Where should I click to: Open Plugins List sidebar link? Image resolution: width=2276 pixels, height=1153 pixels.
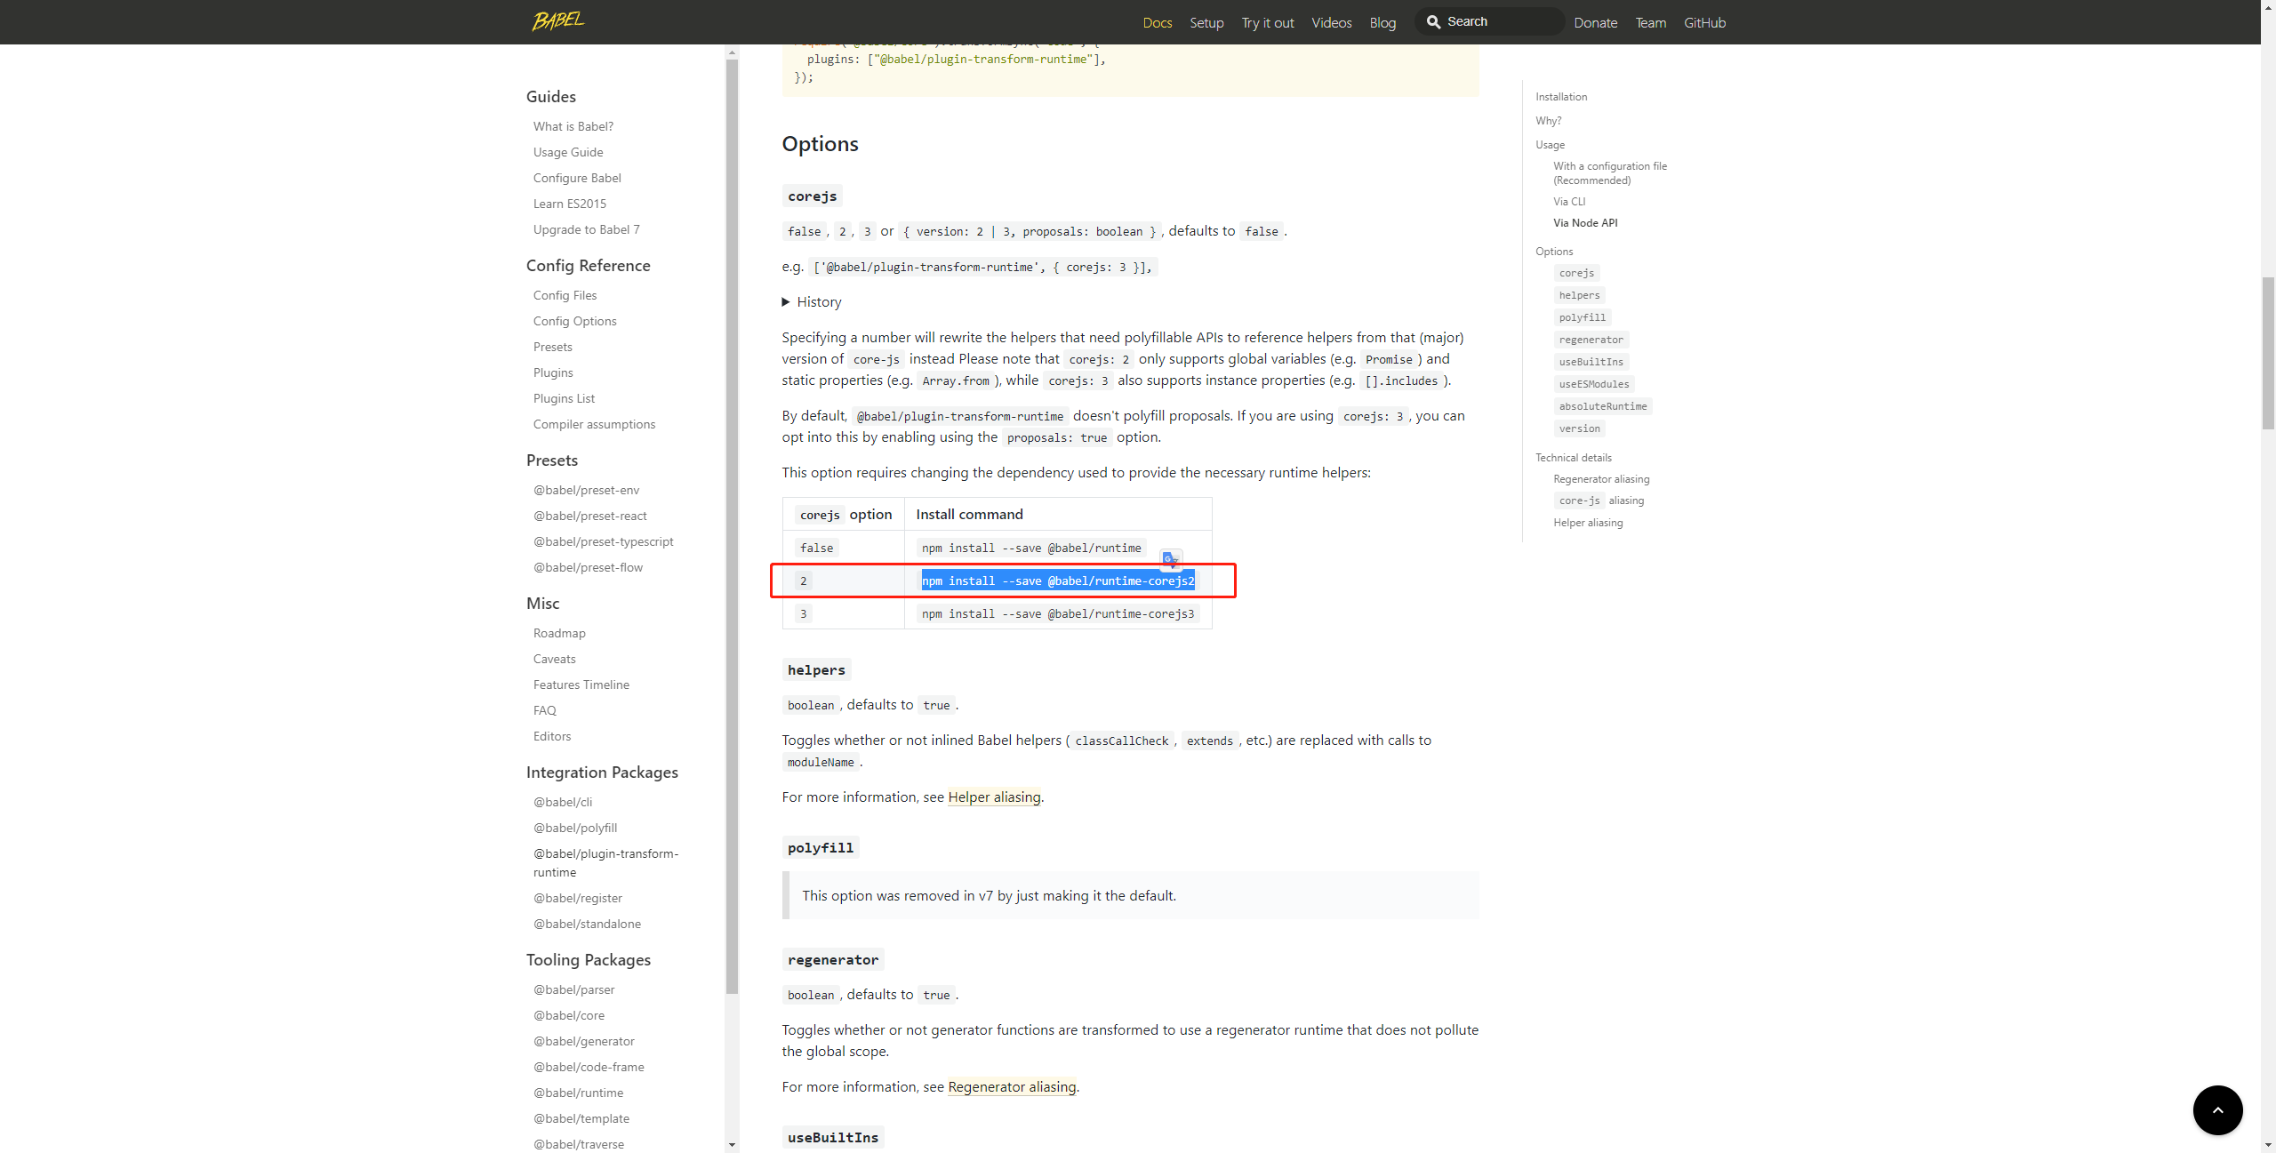565,398
